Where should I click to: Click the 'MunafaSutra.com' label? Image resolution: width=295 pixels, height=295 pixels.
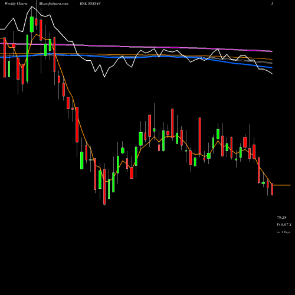coord(54,4)
